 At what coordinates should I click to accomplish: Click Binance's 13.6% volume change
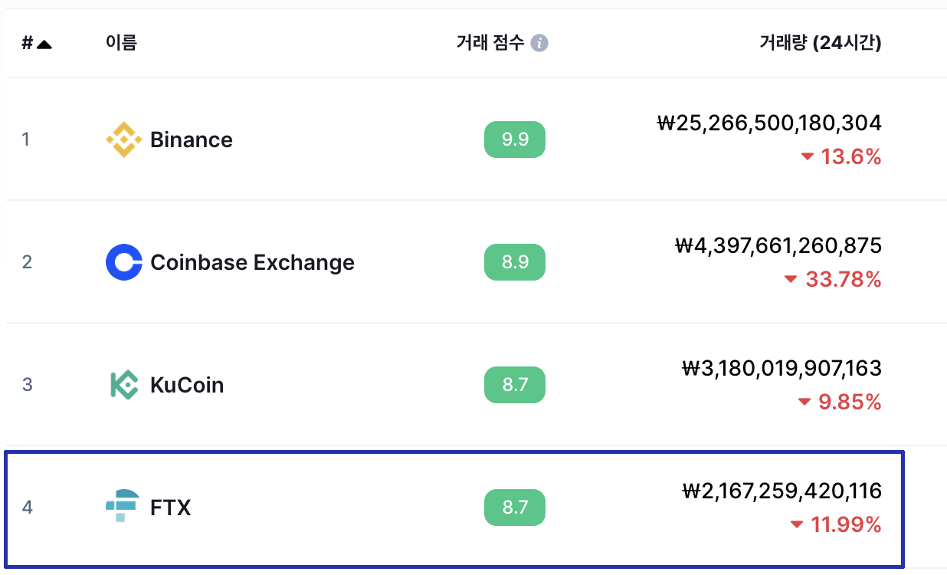[841, 157]
